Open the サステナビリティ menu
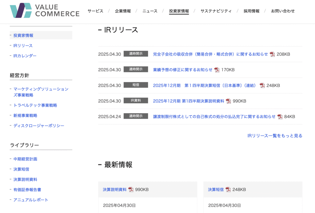 point(216,11)
